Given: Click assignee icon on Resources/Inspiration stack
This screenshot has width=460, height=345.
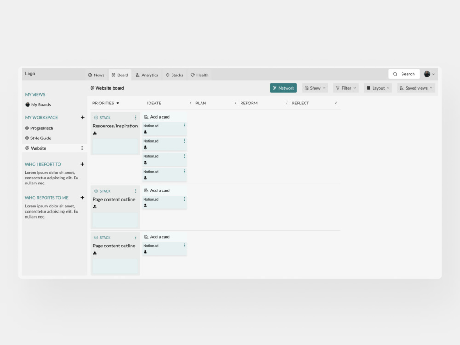Looking at the screenshot, I should tap(95, 133).
